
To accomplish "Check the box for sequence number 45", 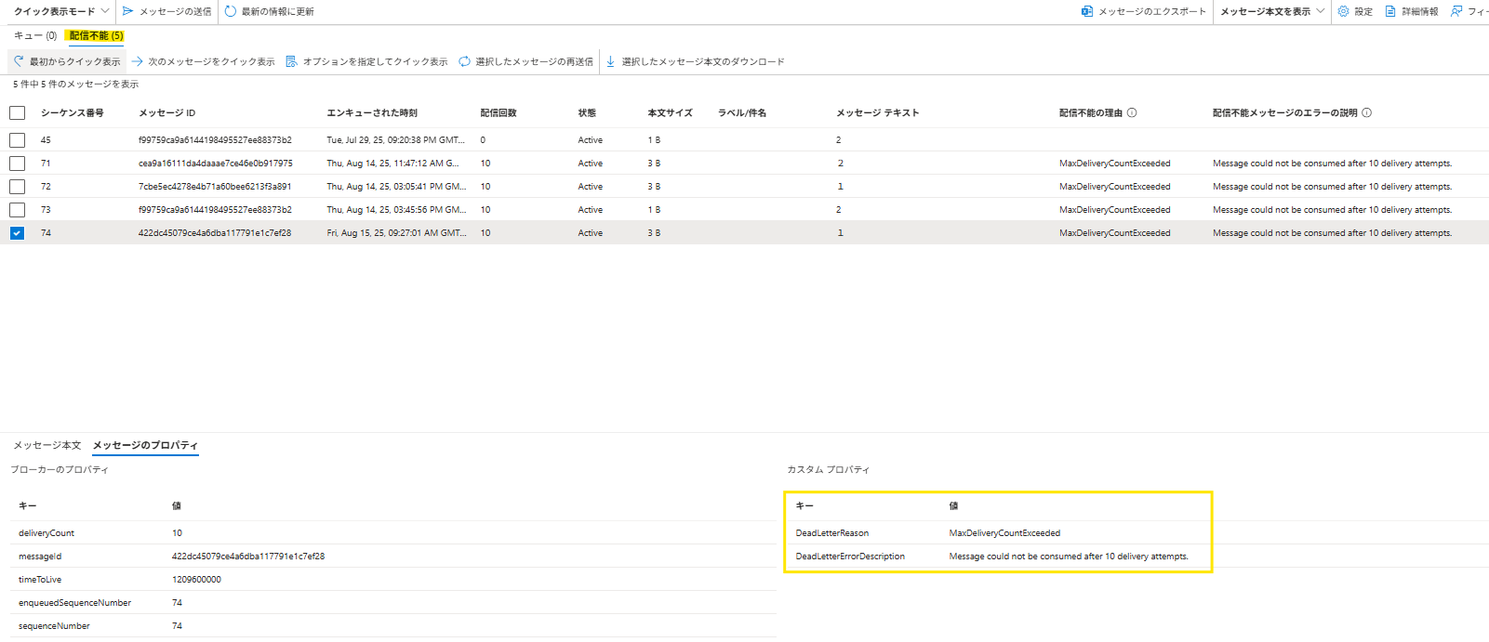I will pyautogui.click(x=17, y=140).
